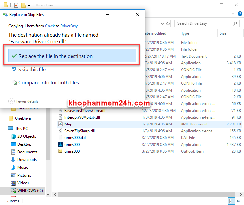This screenshot has height=205, width=244.
Task: Click the Properties icon in quick access toolbar
Action: [16, 5]
